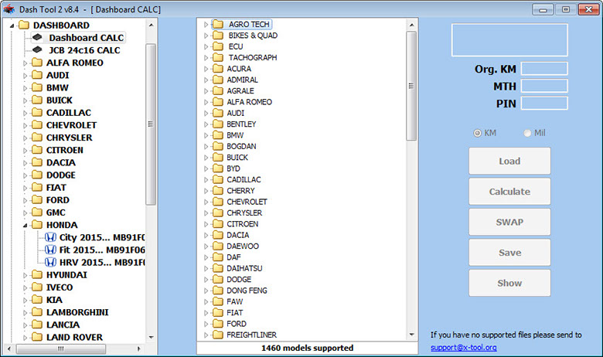Click the JCB 24c16 CALC chip icon
This screenshot has width=603, height=357.
[x=37, y=50]
